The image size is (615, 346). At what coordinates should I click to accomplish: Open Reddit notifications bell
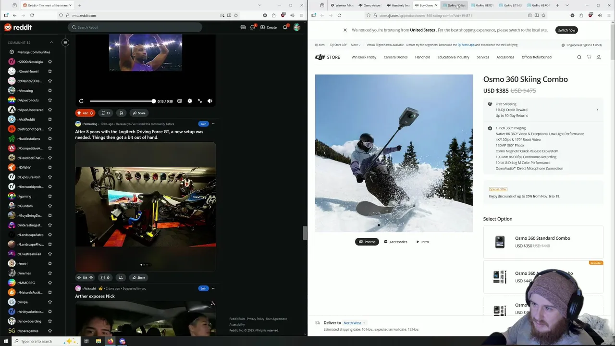[x=285, y=27]
